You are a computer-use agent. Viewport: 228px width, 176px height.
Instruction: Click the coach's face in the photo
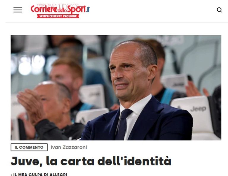coord(129,73)
